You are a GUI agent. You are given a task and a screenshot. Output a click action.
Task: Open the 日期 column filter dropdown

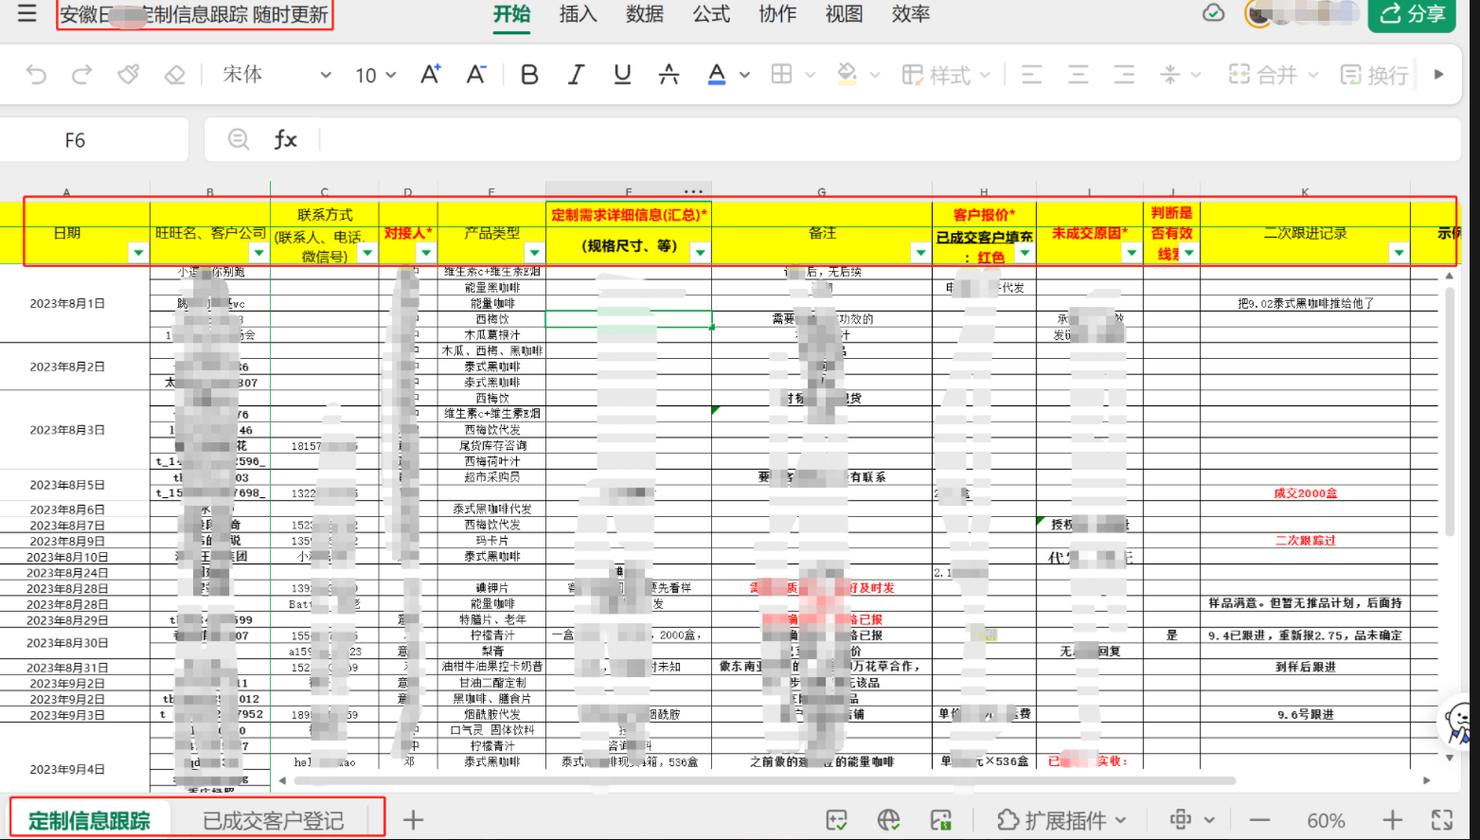point(138,253)
